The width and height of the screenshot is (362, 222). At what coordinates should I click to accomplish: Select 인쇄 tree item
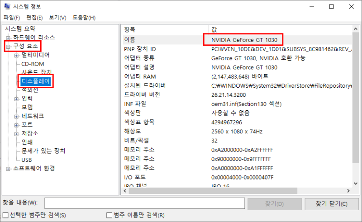point(27,142)
